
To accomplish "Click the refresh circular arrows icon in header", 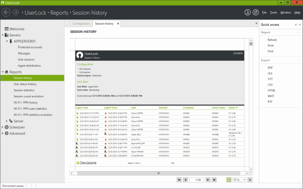I will coord(256,13).
